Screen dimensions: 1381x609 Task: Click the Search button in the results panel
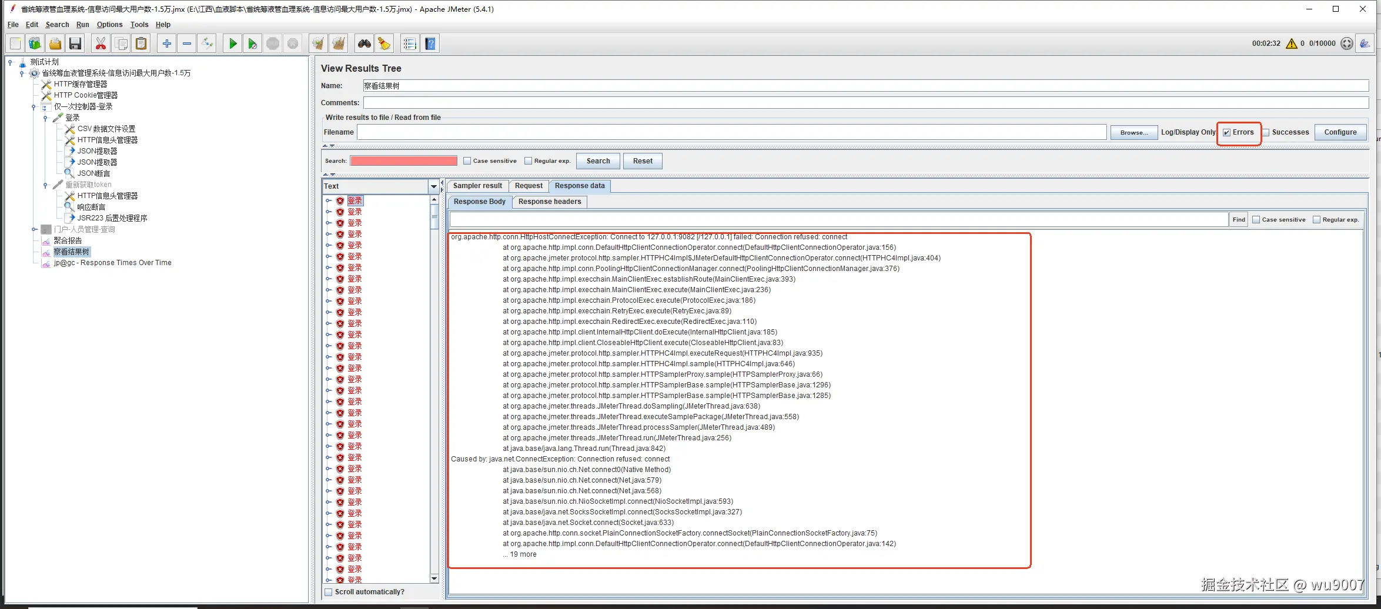(x=598, y=161)
